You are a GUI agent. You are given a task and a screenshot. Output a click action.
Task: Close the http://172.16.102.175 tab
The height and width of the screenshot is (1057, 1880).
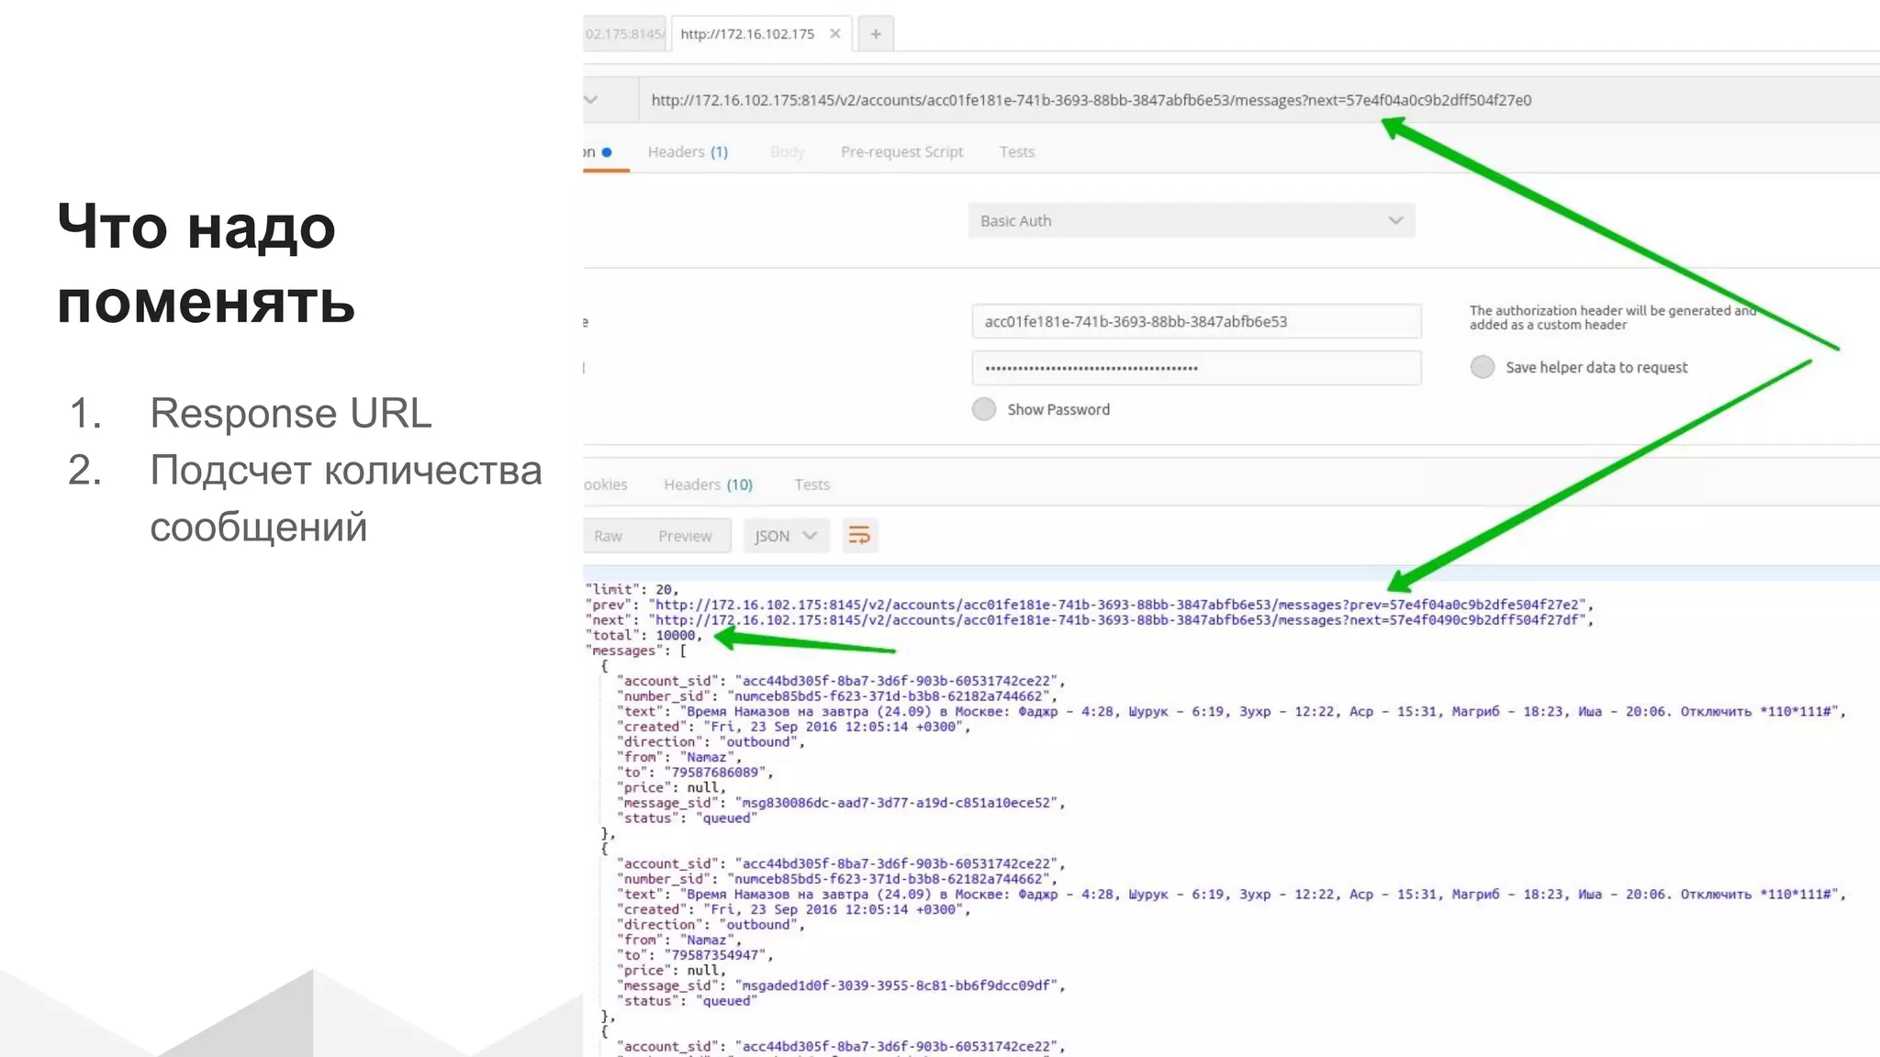834,34
